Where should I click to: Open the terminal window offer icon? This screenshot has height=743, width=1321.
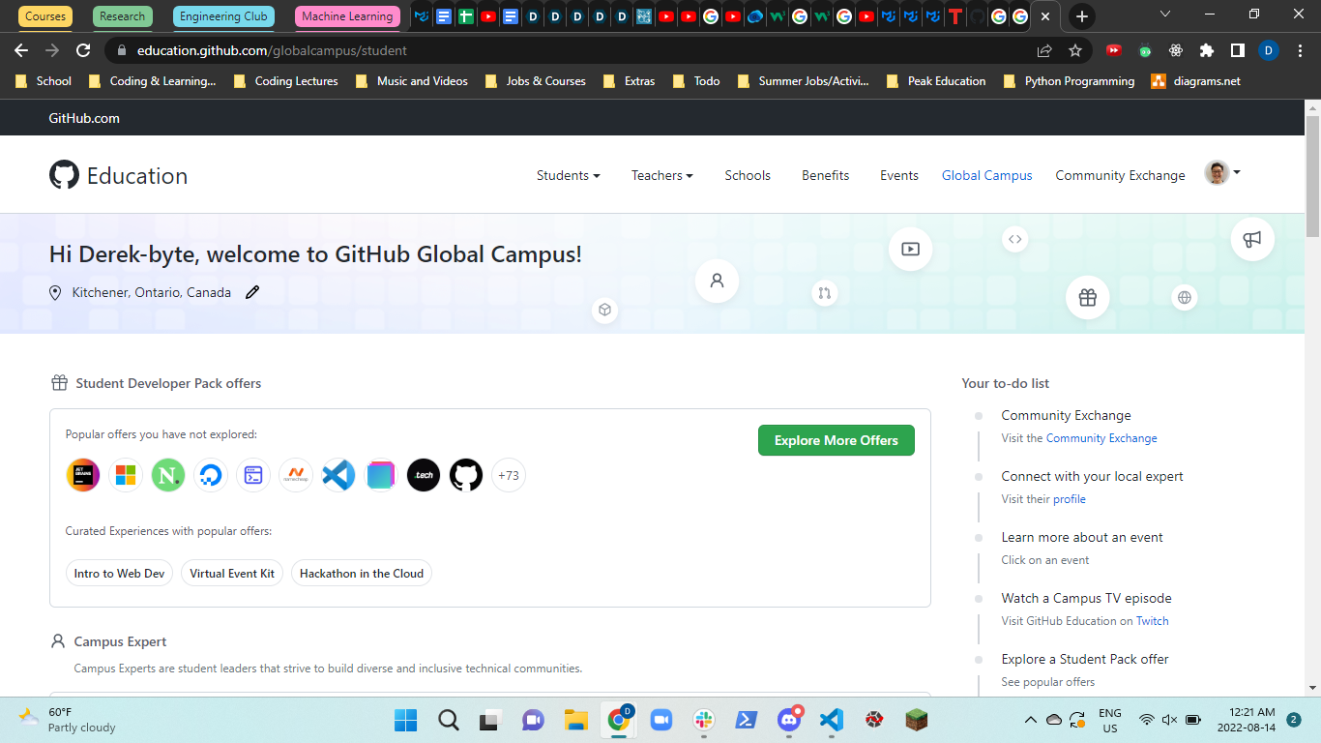pos(253,475)
